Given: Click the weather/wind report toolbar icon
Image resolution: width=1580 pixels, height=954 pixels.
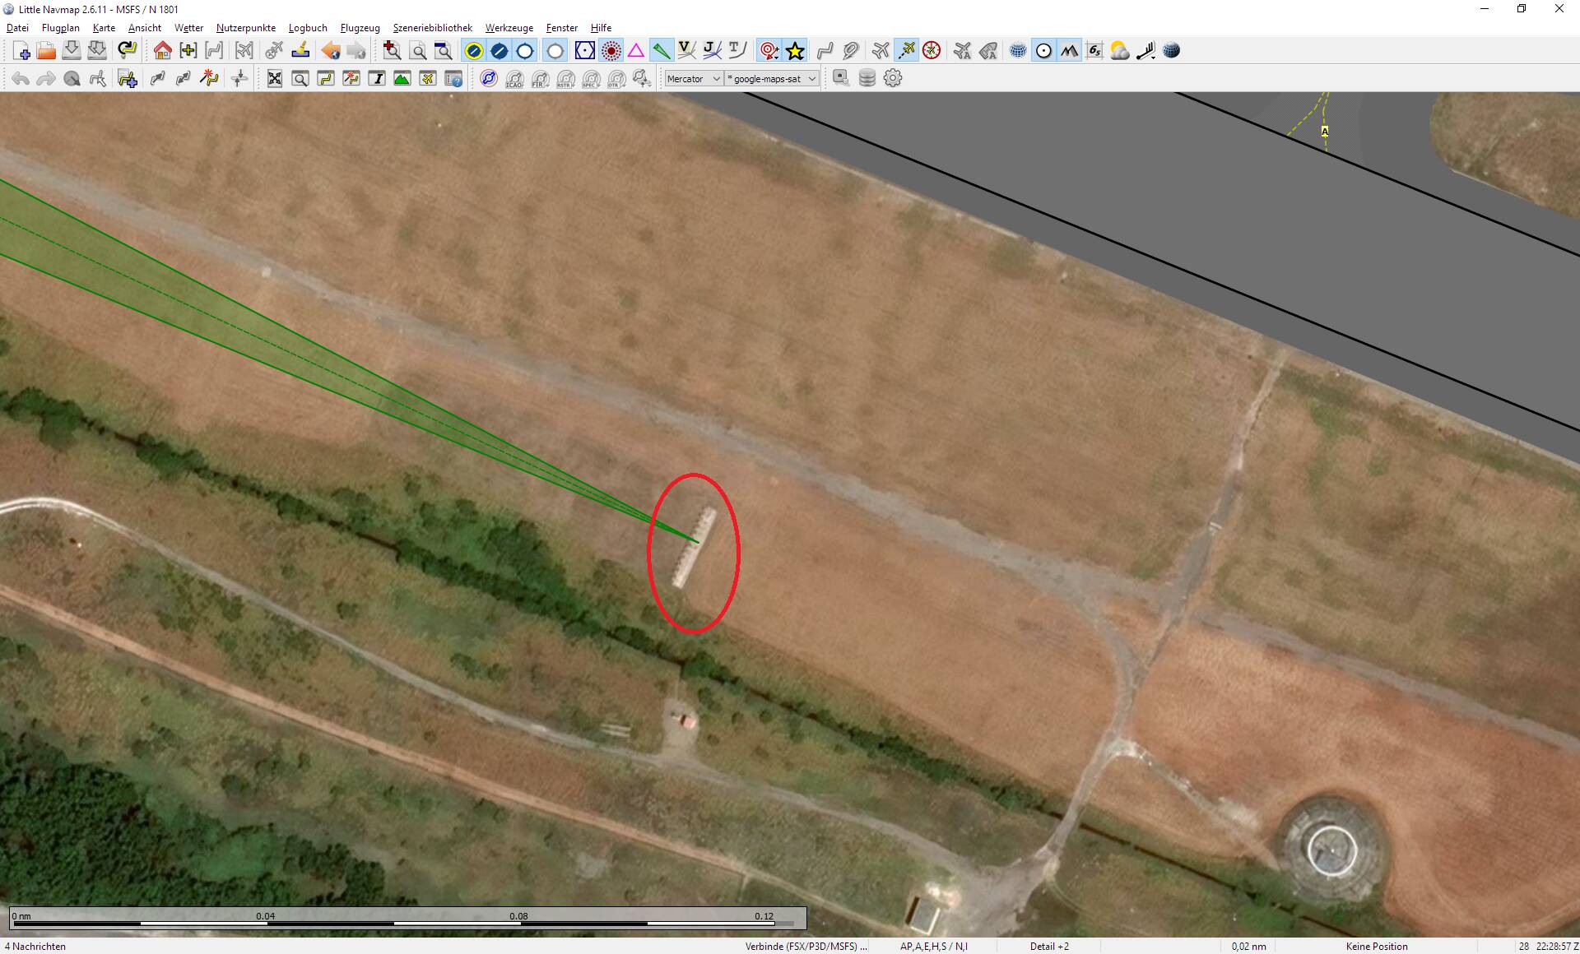Looking at the screenshot, I should [x=1120, y=50].
